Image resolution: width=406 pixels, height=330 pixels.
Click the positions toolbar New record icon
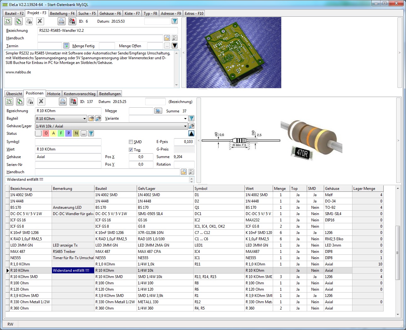click(x=9, y=101)
